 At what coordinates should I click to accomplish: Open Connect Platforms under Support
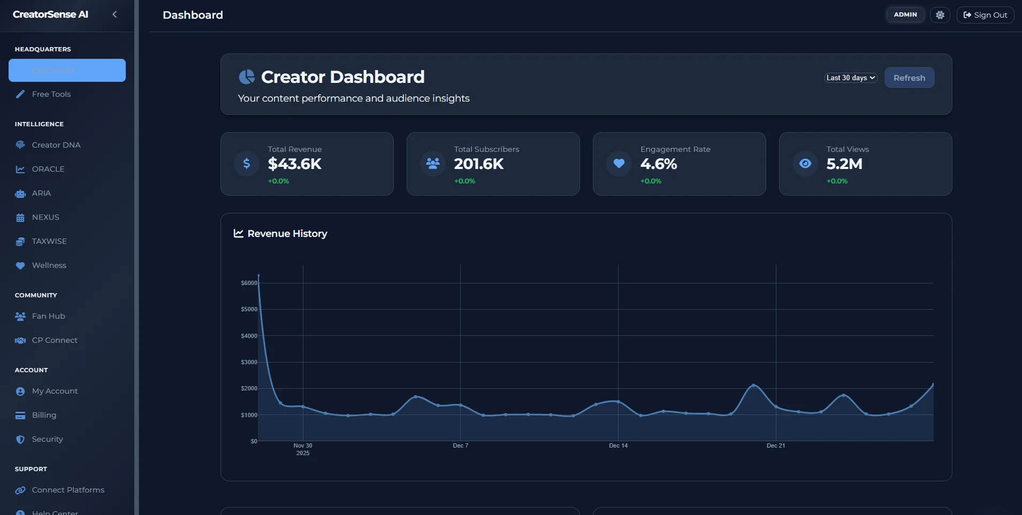click(67, 490)
